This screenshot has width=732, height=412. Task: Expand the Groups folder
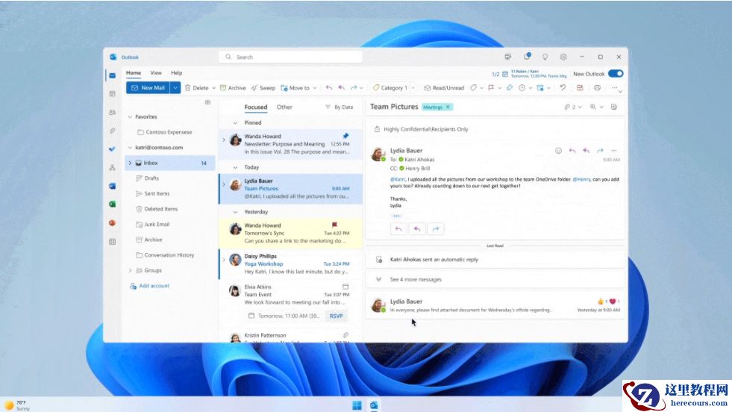click(131, 270)
